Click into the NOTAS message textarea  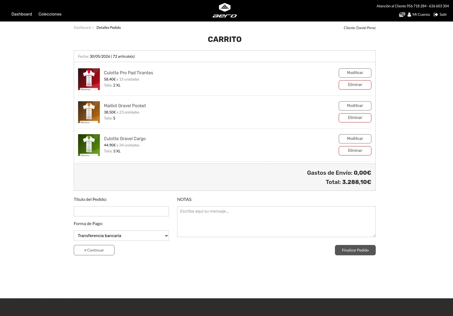276,222
